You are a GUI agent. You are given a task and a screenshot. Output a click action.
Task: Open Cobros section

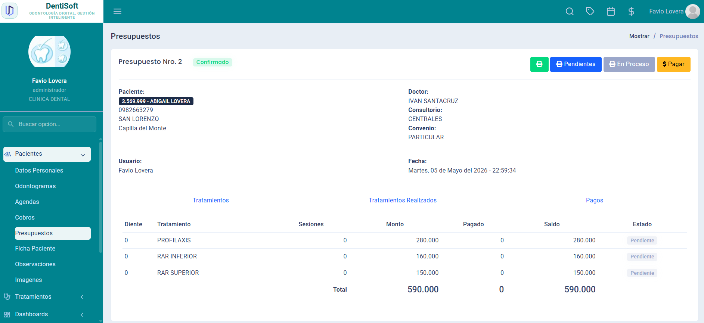click(x=25, y=217)
